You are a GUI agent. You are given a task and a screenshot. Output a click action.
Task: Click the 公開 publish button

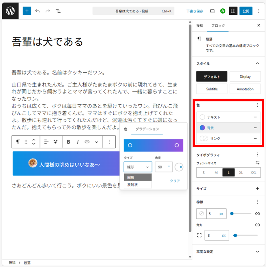coord(246,11)
